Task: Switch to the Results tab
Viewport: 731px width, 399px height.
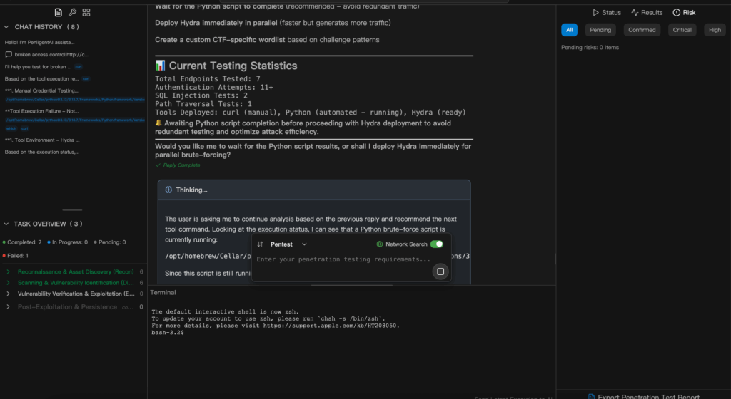Action: tap(647, 13)
